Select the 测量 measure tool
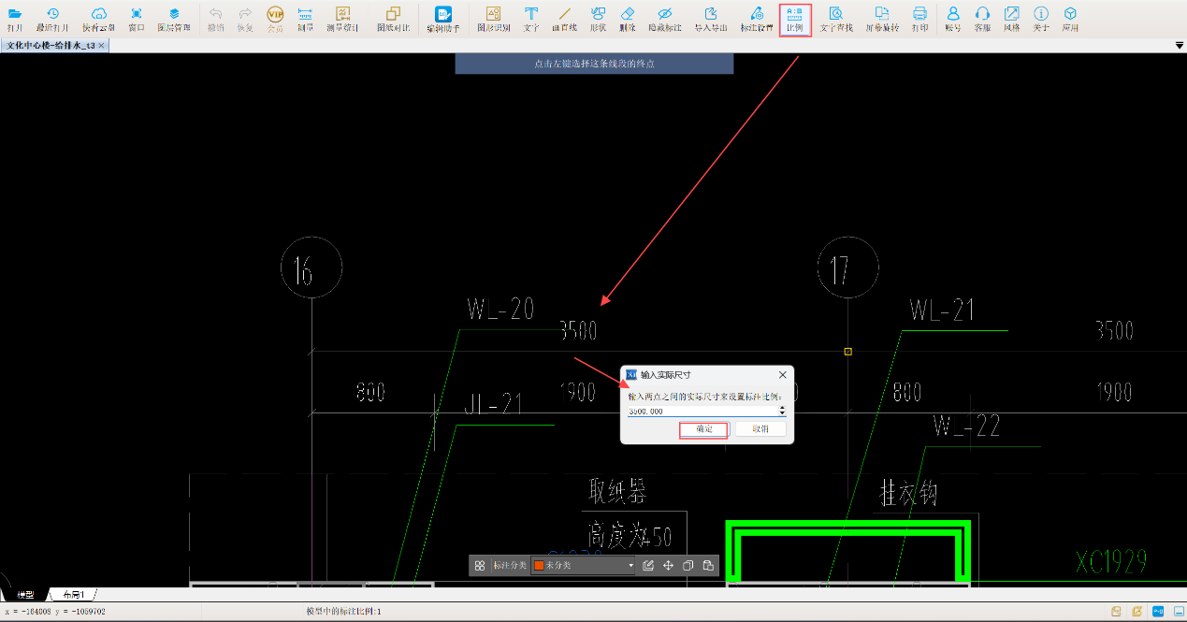Image resolution: width=1187 pixels, height=622 pixels. (x=305, y=19)
